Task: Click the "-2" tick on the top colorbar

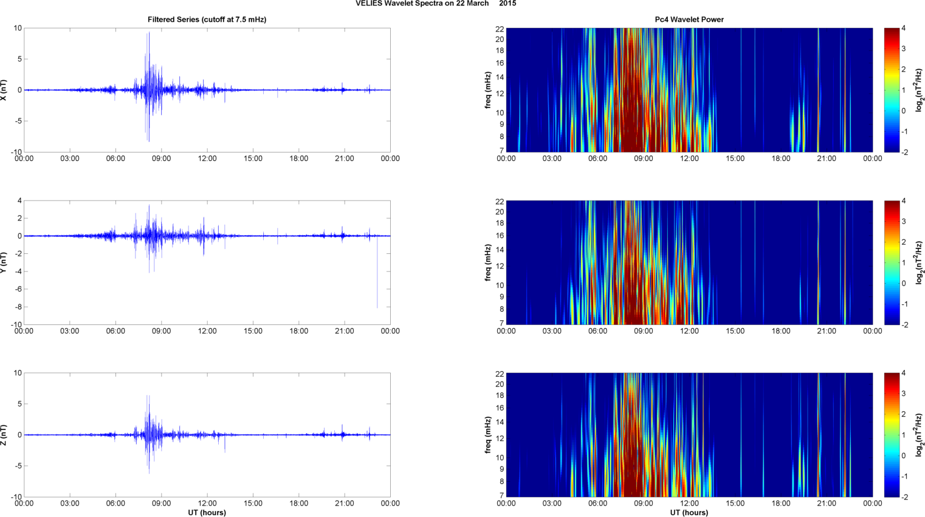Action: [904, 152]
